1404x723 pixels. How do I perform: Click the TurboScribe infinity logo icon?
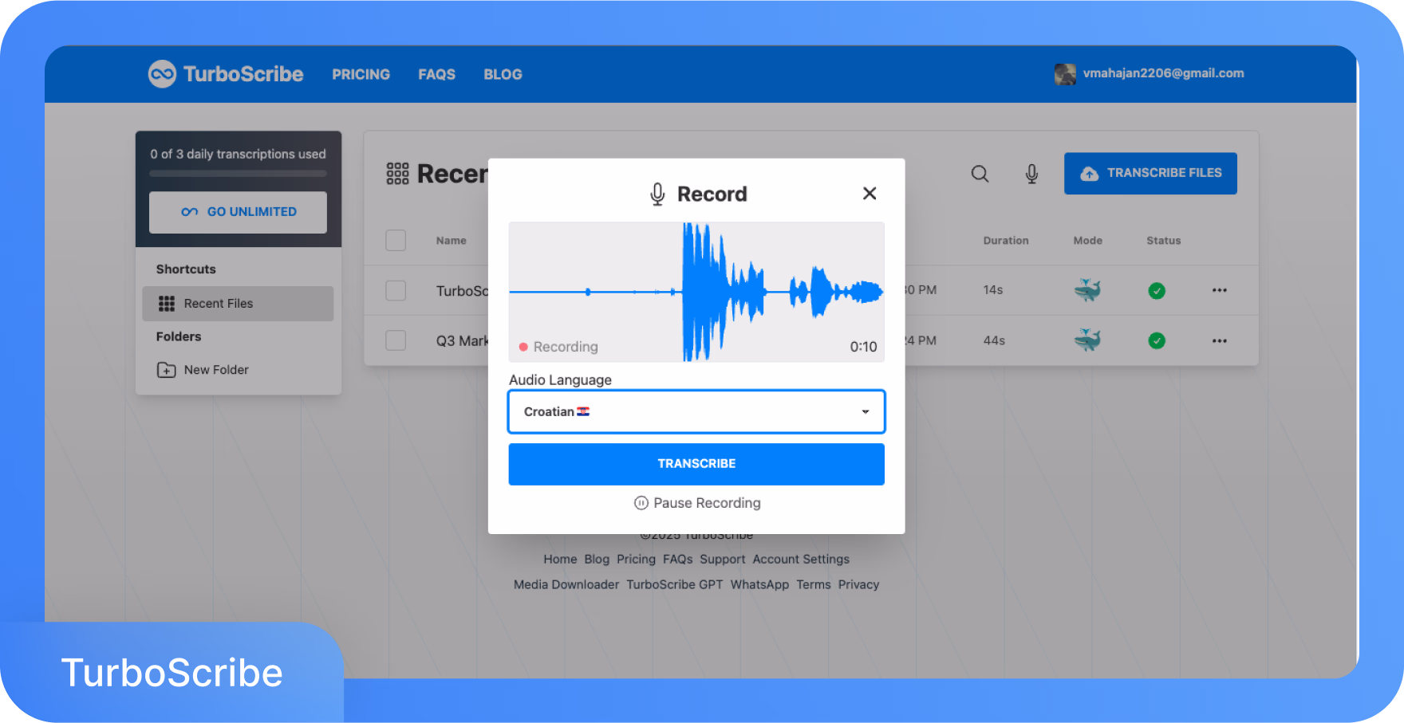coord(162,74)
